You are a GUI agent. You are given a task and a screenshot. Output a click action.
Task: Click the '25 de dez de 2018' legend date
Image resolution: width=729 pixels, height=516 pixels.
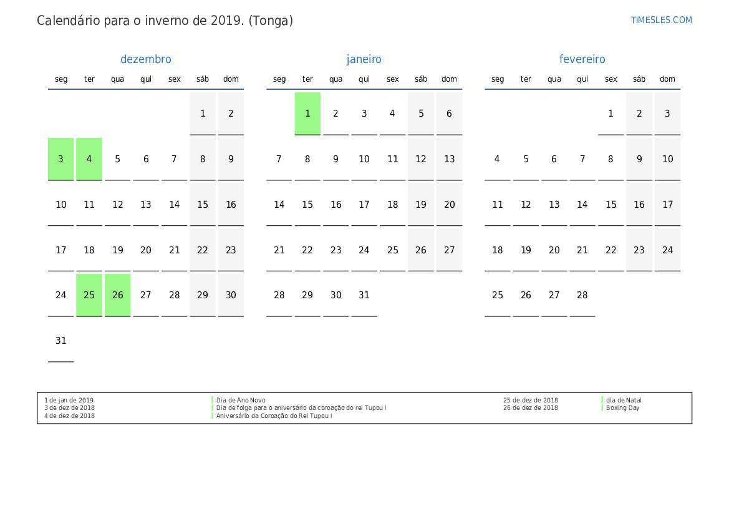pyautogui.click(x=530, y=401)
